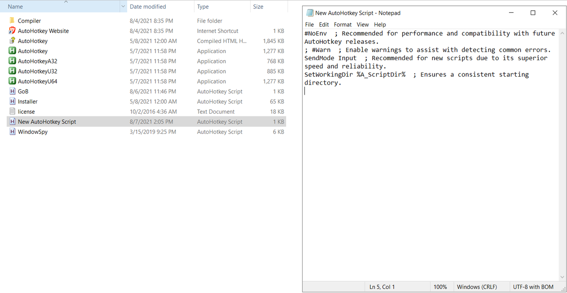Image resolution: width=567 pixels, height=293 pixels.
Task: Open Notepad Edit menu
Action: coord(324,25)
